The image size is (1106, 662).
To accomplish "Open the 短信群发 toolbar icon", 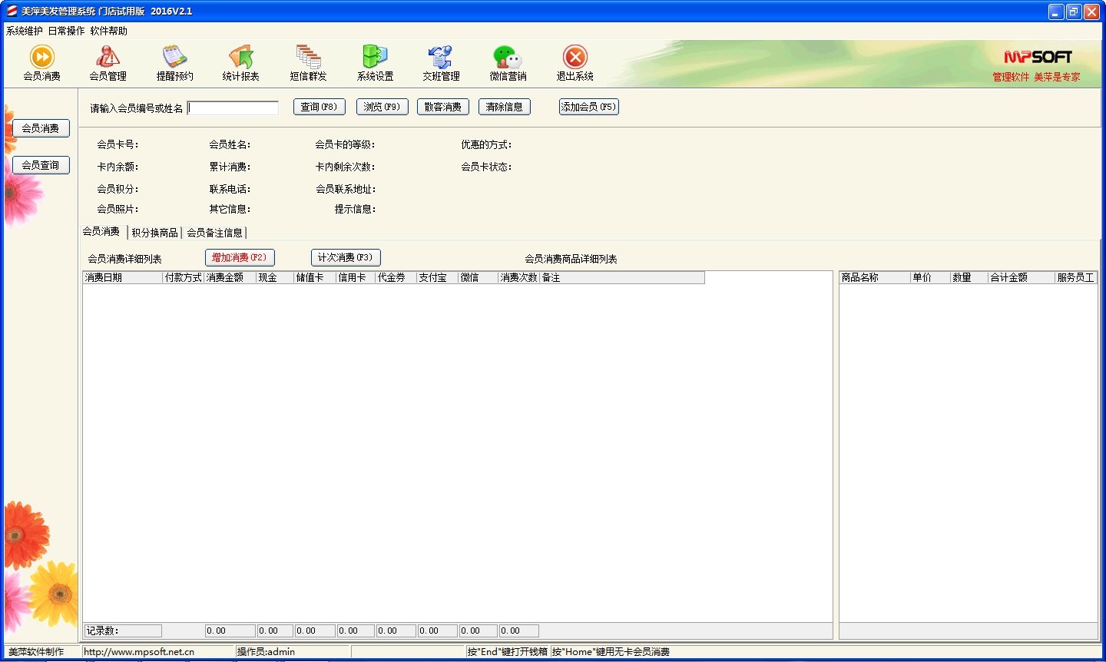I will click(x=308, y=63).
